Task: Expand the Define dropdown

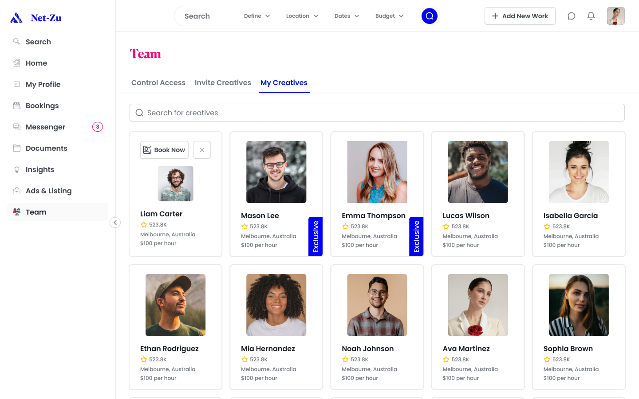Action: tap(257, 16)
